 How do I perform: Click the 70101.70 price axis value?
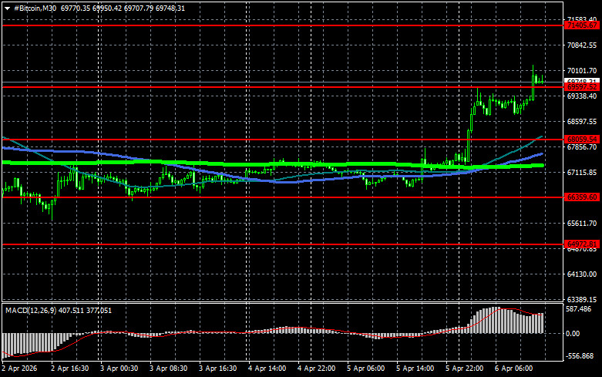(x=582, y=71)
